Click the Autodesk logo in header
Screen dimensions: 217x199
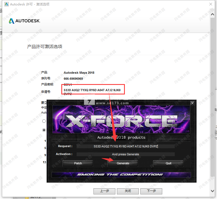[25, 21]
